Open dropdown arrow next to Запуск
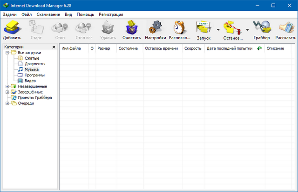Image resolution: width=298 pixels, height=192 pixels. pyautogui.click(x=217, y=30)
